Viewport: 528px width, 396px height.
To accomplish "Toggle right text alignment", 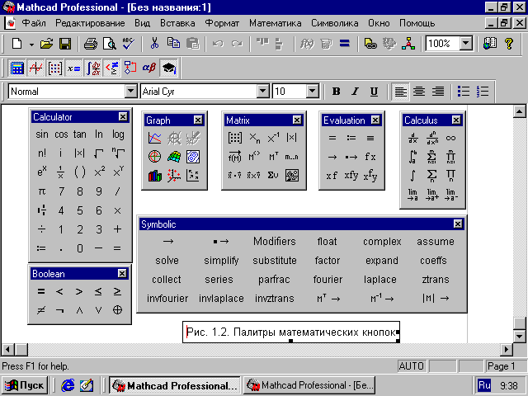I will pos(438,92).
